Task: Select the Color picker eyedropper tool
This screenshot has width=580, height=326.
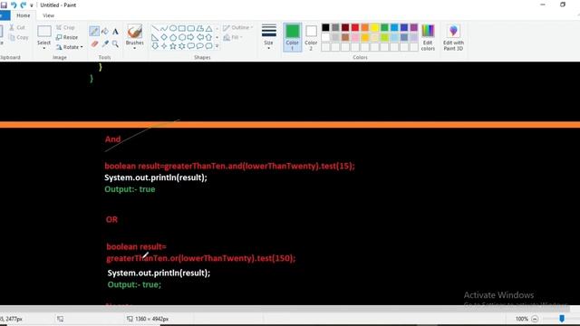Action: (x=105, y=44)
